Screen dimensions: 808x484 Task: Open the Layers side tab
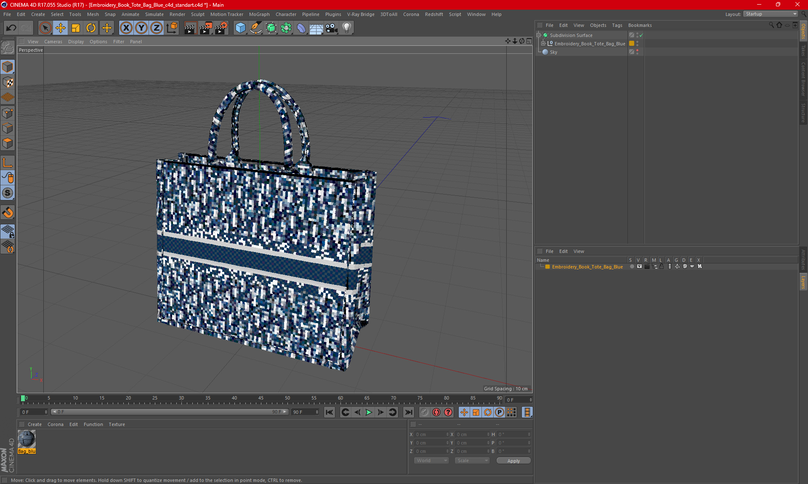pos(803,282)
